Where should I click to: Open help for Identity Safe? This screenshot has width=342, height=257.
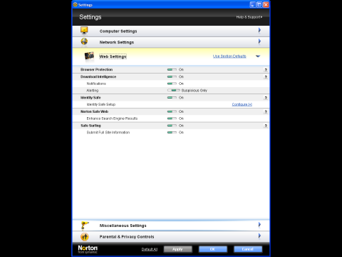[266, 98]
